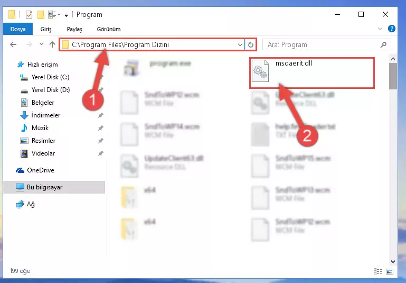The image size is (406, 283).
Task: Expand the address bar history dropdown
Action: tap(240, 45)
